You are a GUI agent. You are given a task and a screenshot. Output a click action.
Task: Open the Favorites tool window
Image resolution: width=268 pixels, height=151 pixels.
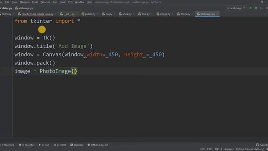(27, 145)
